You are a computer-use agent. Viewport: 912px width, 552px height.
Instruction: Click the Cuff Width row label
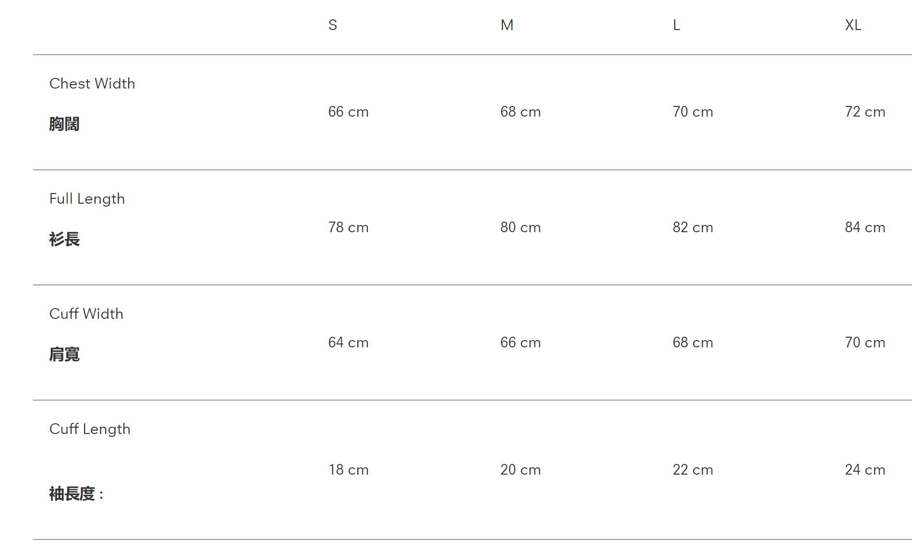(86, 314)
